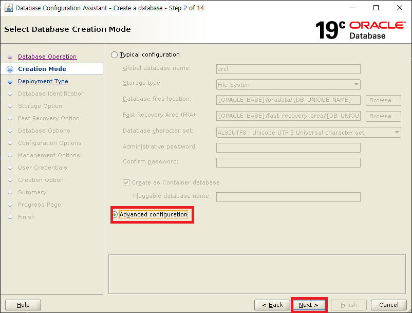Image resolution: width=412 pixels, height=313 pixels.
Task: Click Storage Option step label
Action: coord(40,106)
